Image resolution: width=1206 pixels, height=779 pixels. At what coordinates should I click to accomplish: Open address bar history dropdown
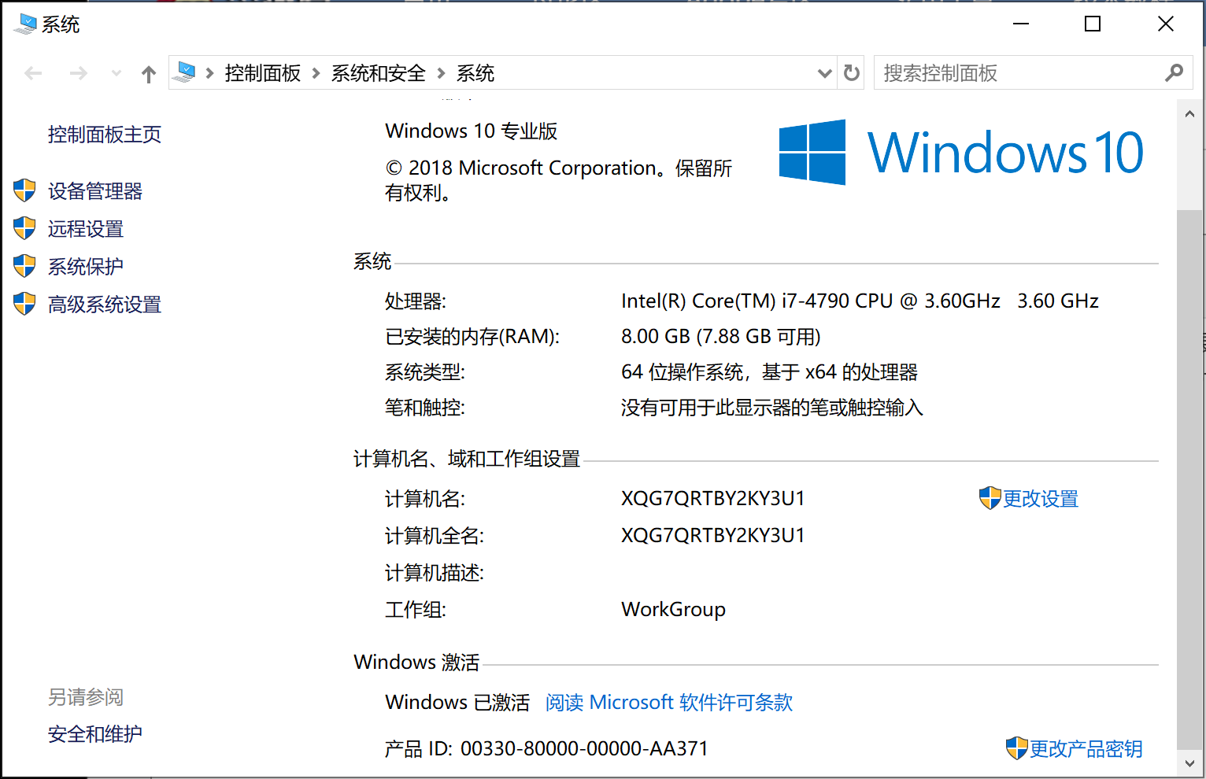tap(824, 73)
